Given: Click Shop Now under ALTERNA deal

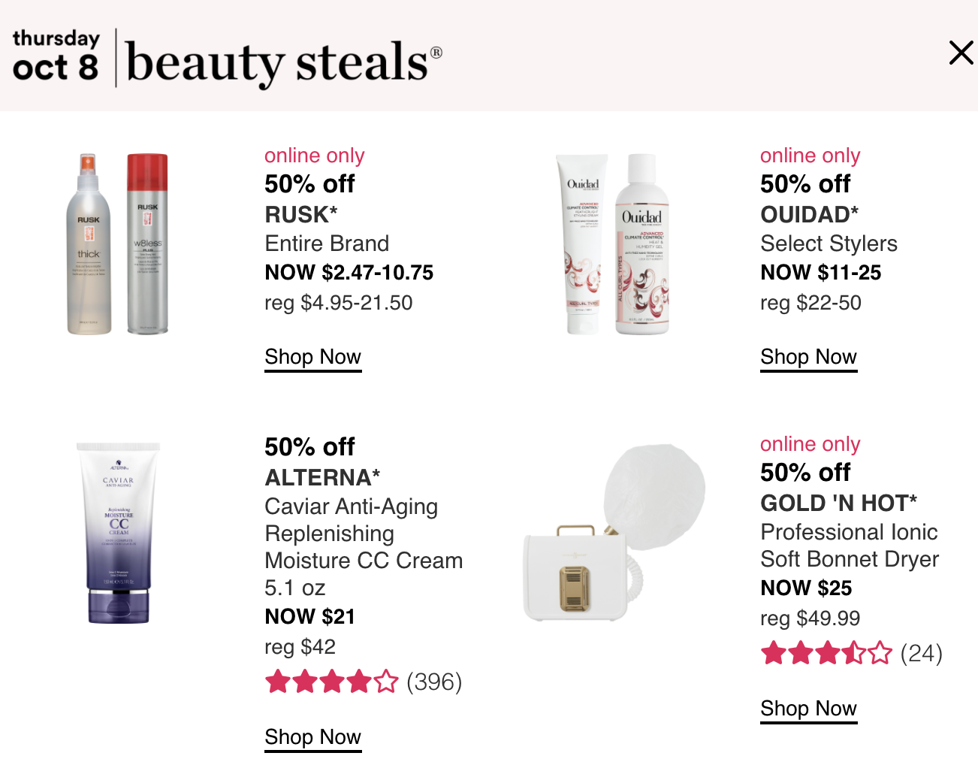Looking at the screenshot, I should pyautogui.click(x=313, y=737).
